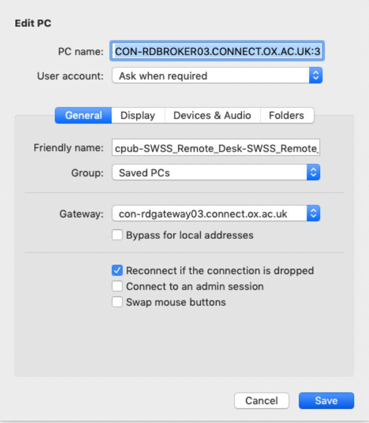Tick the Swap mouse buttons checkbox
This screenshot has width=369, height=423.
[x=117, y=303]
